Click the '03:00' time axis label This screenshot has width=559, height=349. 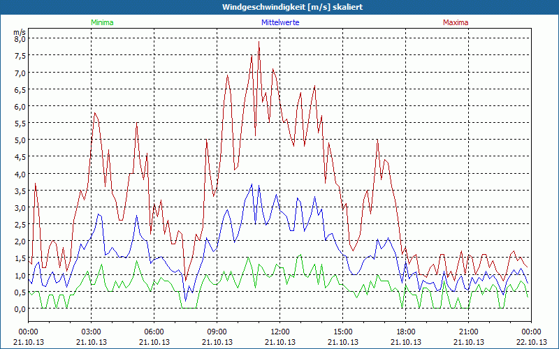click(x=92, y=332)
